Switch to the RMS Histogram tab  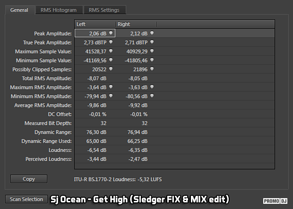[59, 10]
